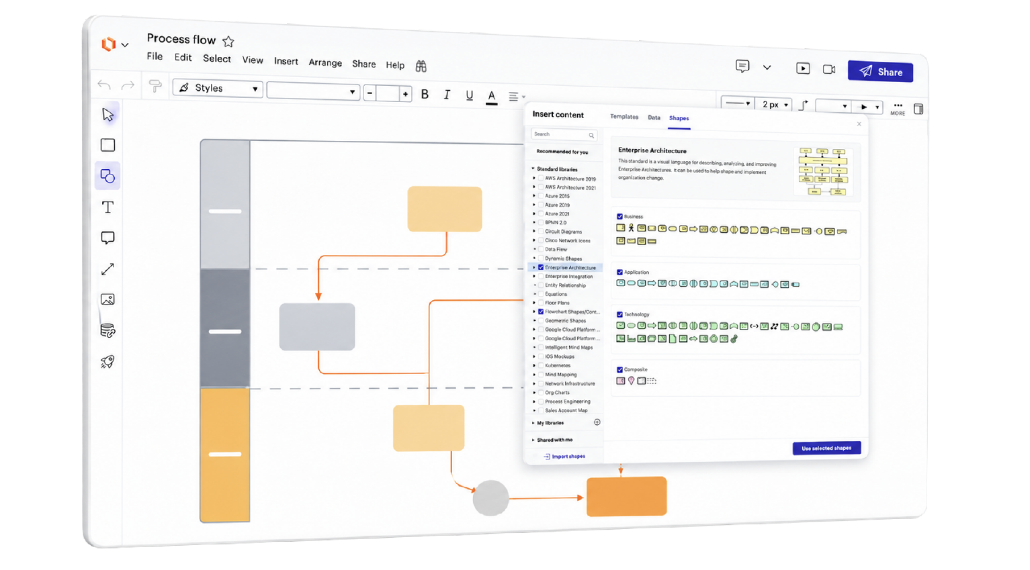The image size is (1030, 570).
Task: Open the Edit menu
Action: (183, 58)
